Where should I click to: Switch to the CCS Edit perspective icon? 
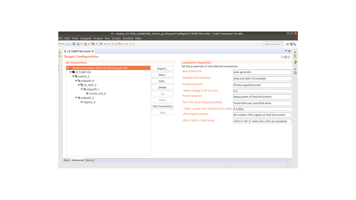coord(291,44)
